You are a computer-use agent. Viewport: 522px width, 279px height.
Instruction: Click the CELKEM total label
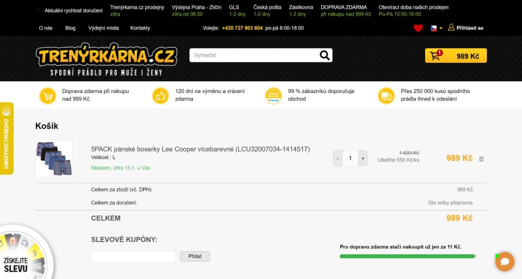pyautogui.click(x=106, y=218)
